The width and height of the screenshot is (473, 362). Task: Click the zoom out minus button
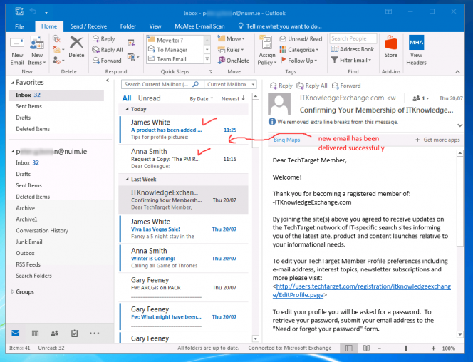coord(379,348)
